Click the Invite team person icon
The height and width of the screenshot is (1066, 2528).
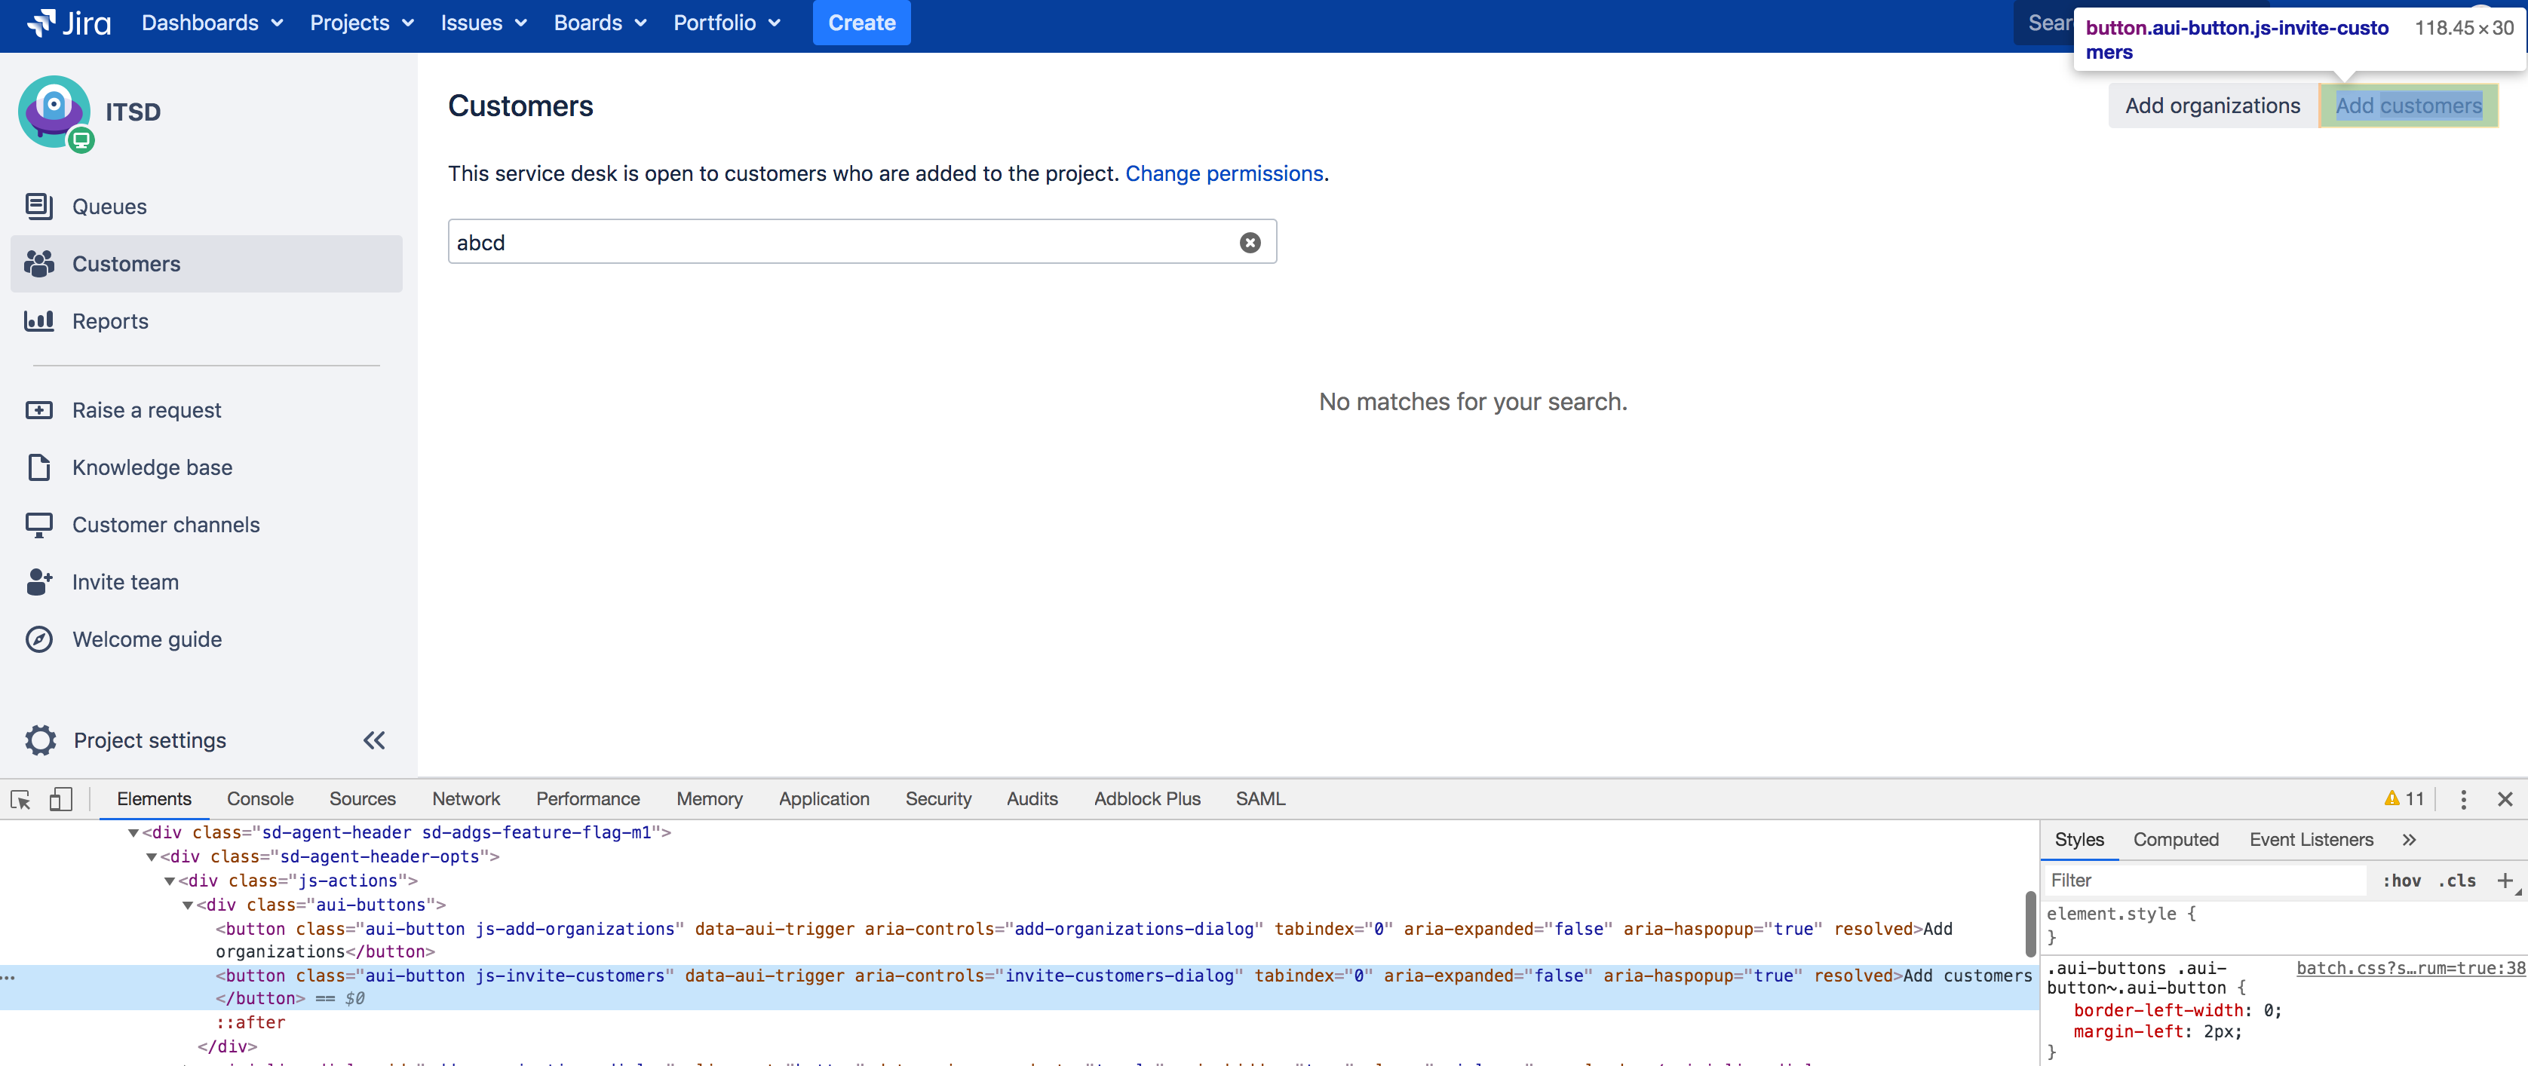[38, 581]
